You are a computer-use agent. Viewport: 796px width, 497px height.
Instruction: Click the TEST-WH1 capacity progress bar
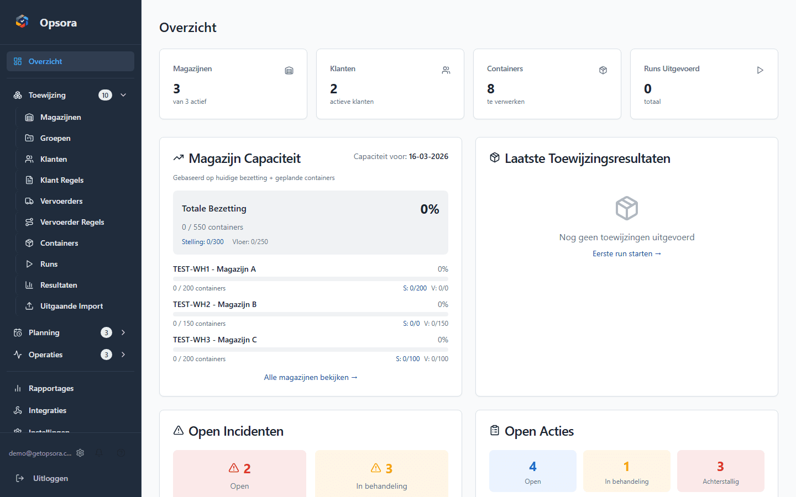[311, 278]
